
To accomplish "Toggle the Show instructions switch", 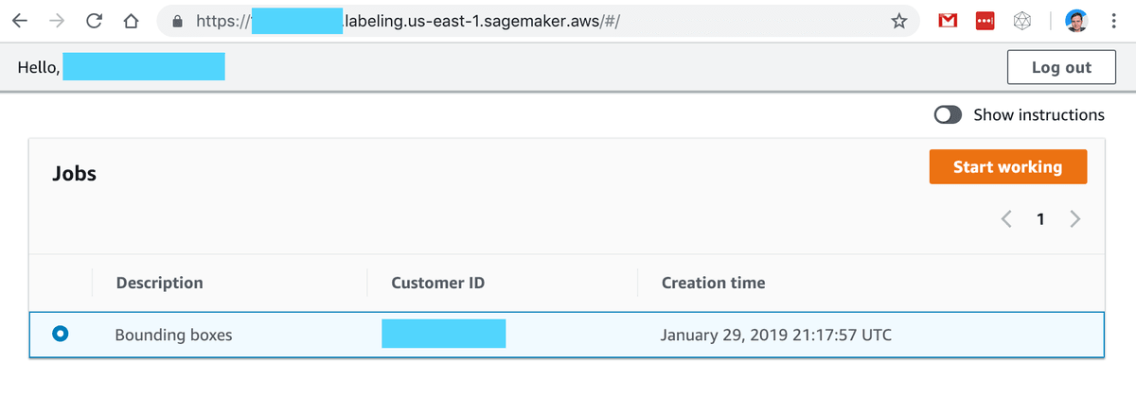I will pyautogui.click(x=949, y=114).
